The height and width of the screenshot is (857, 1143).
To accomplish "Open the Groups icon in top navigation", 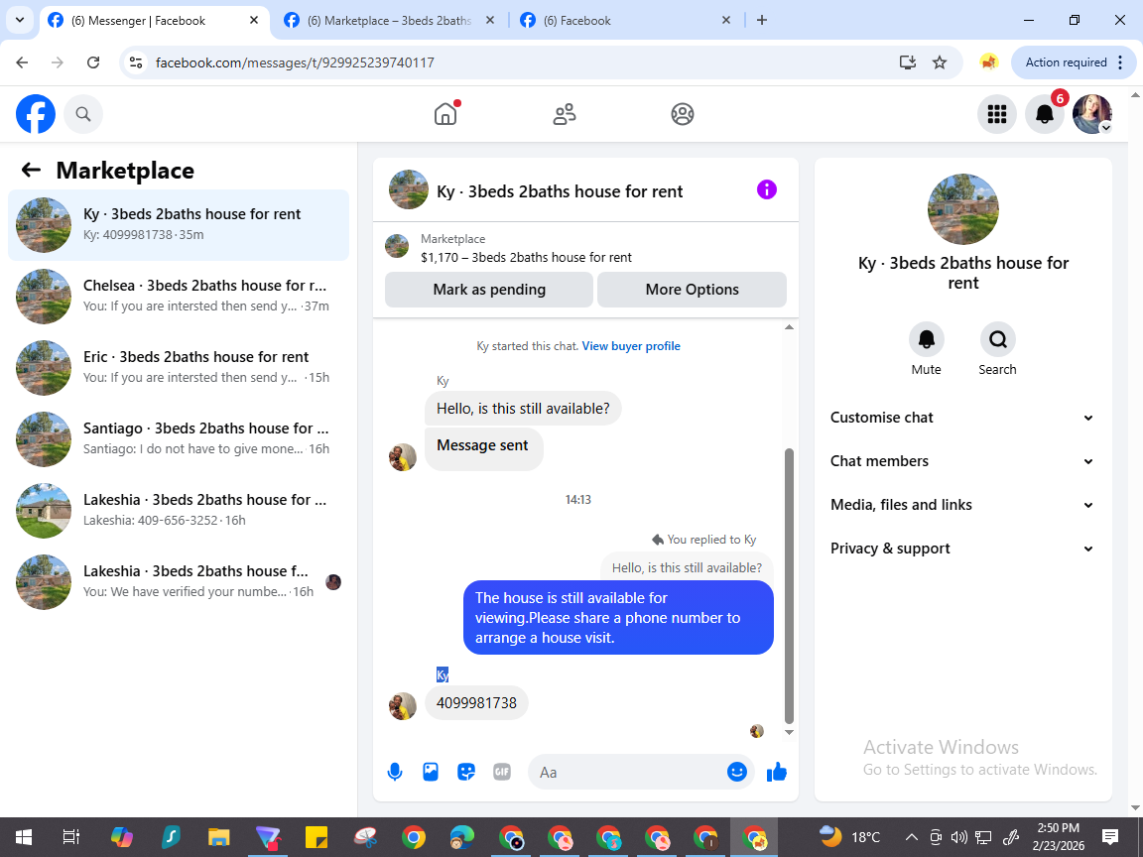I will tap(683, 114).
